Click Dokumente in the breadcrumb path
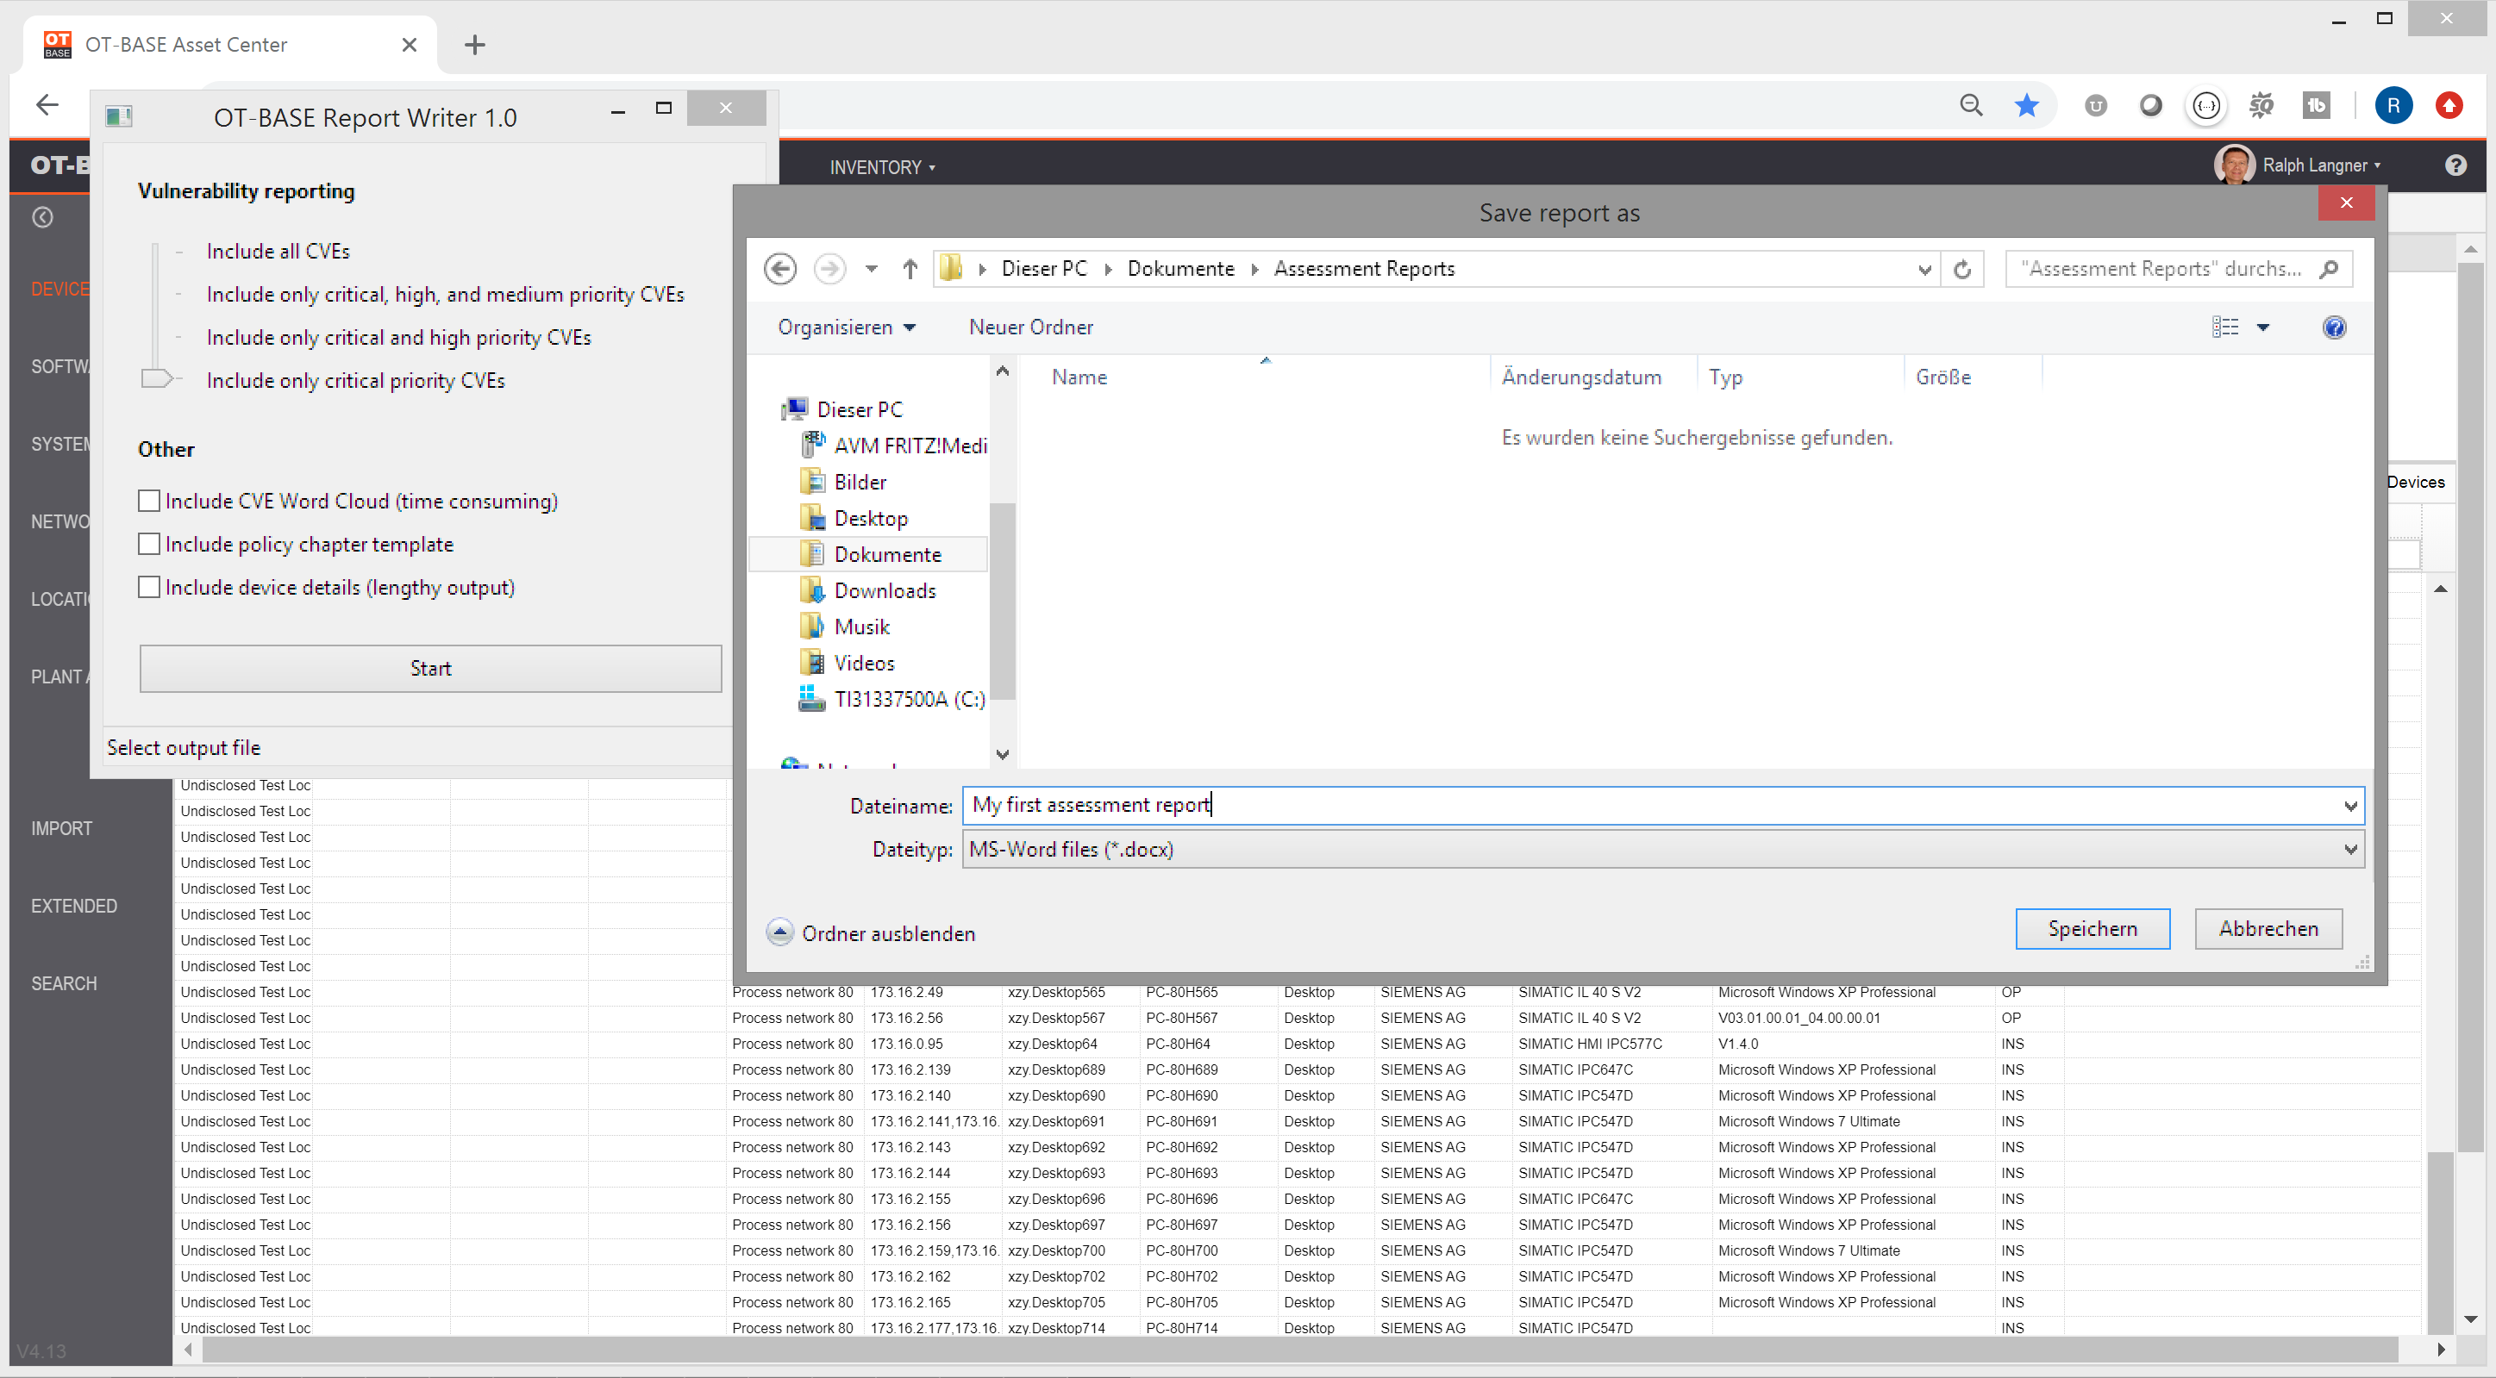The image size is (2496, 1378). tap(1180, 269)
